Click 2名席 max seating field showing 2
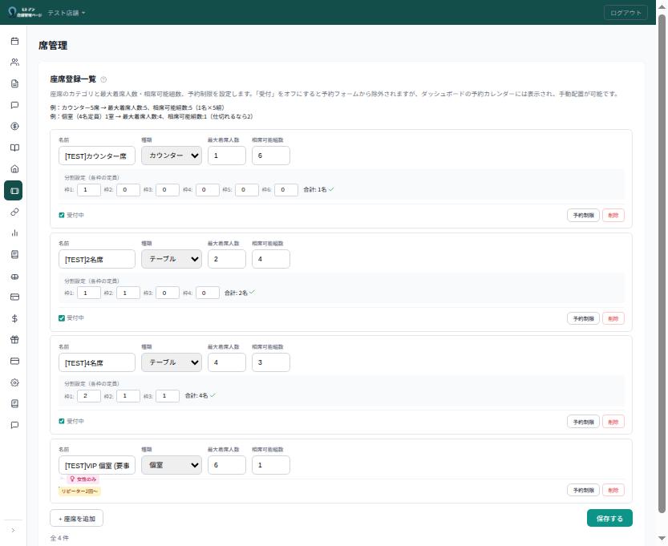 click(x=227, y=259)
